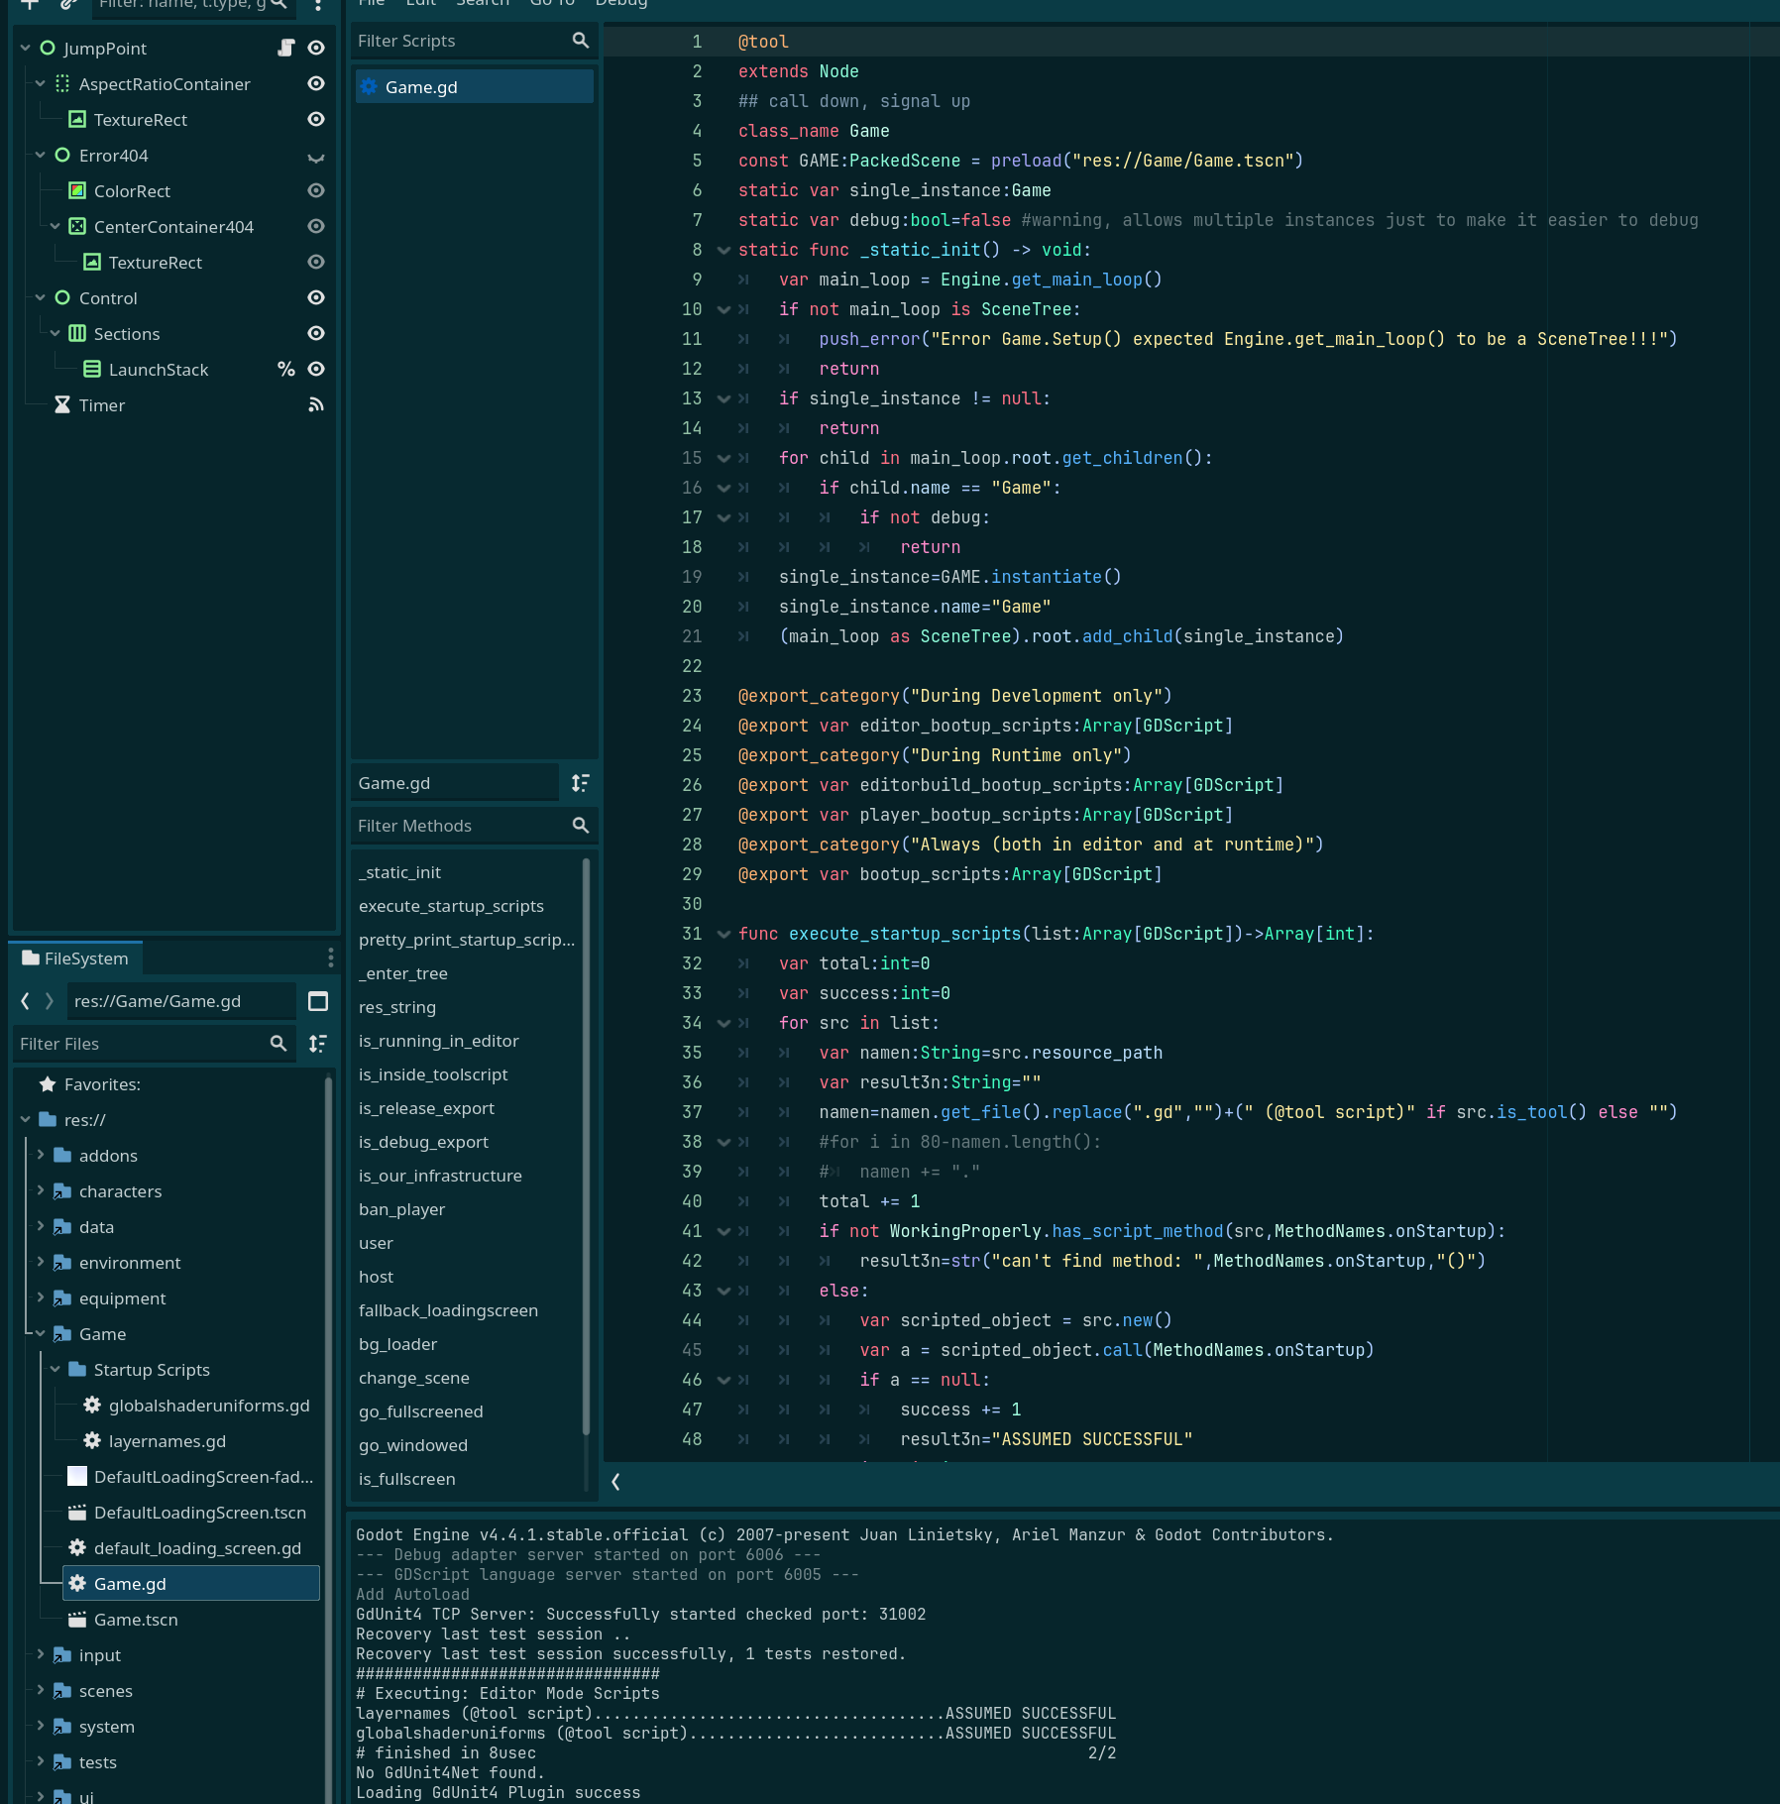Viewport: 1780px width, 1804px height.
Task: Fold the _static_init function at line 8
Action: point(723,250)
